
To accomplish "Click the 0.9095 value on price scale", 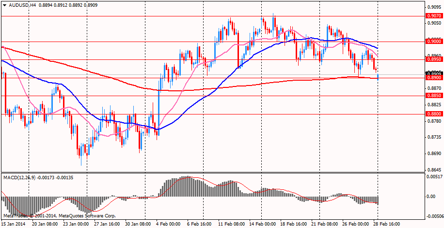I will [x=435, y=7].
